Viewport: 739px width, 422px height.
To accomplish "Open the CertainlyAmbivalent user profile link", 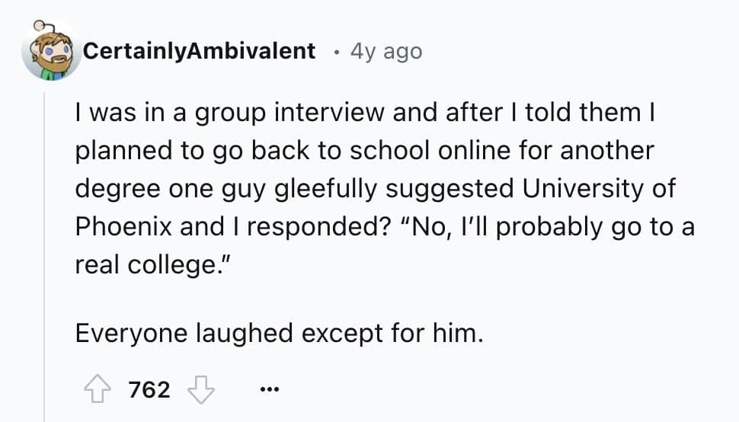I will 198,51.
